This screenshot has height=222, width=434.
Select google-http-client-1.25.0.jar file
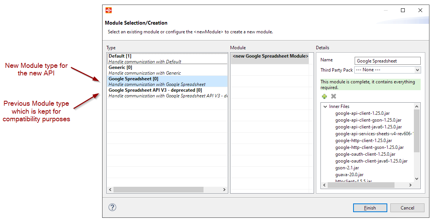363,141
